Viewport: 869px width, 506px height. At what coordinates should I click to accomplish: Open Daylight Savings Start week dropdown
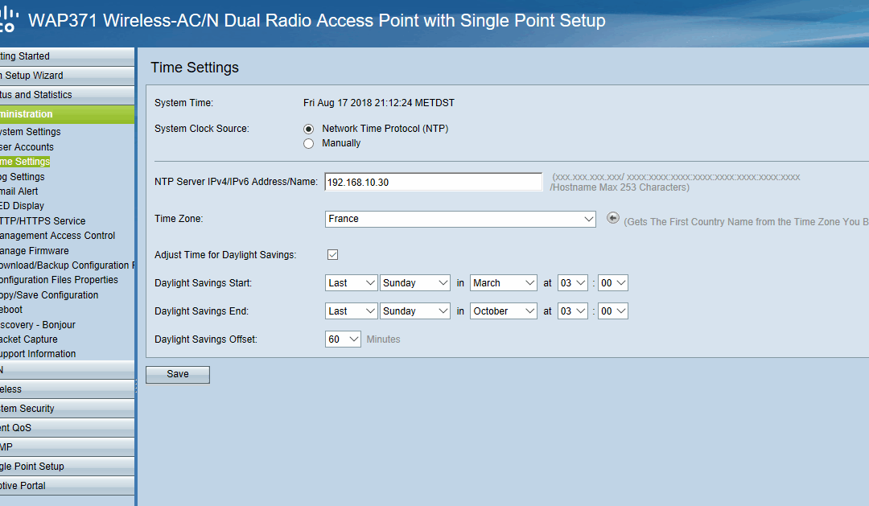click(352, 283)
